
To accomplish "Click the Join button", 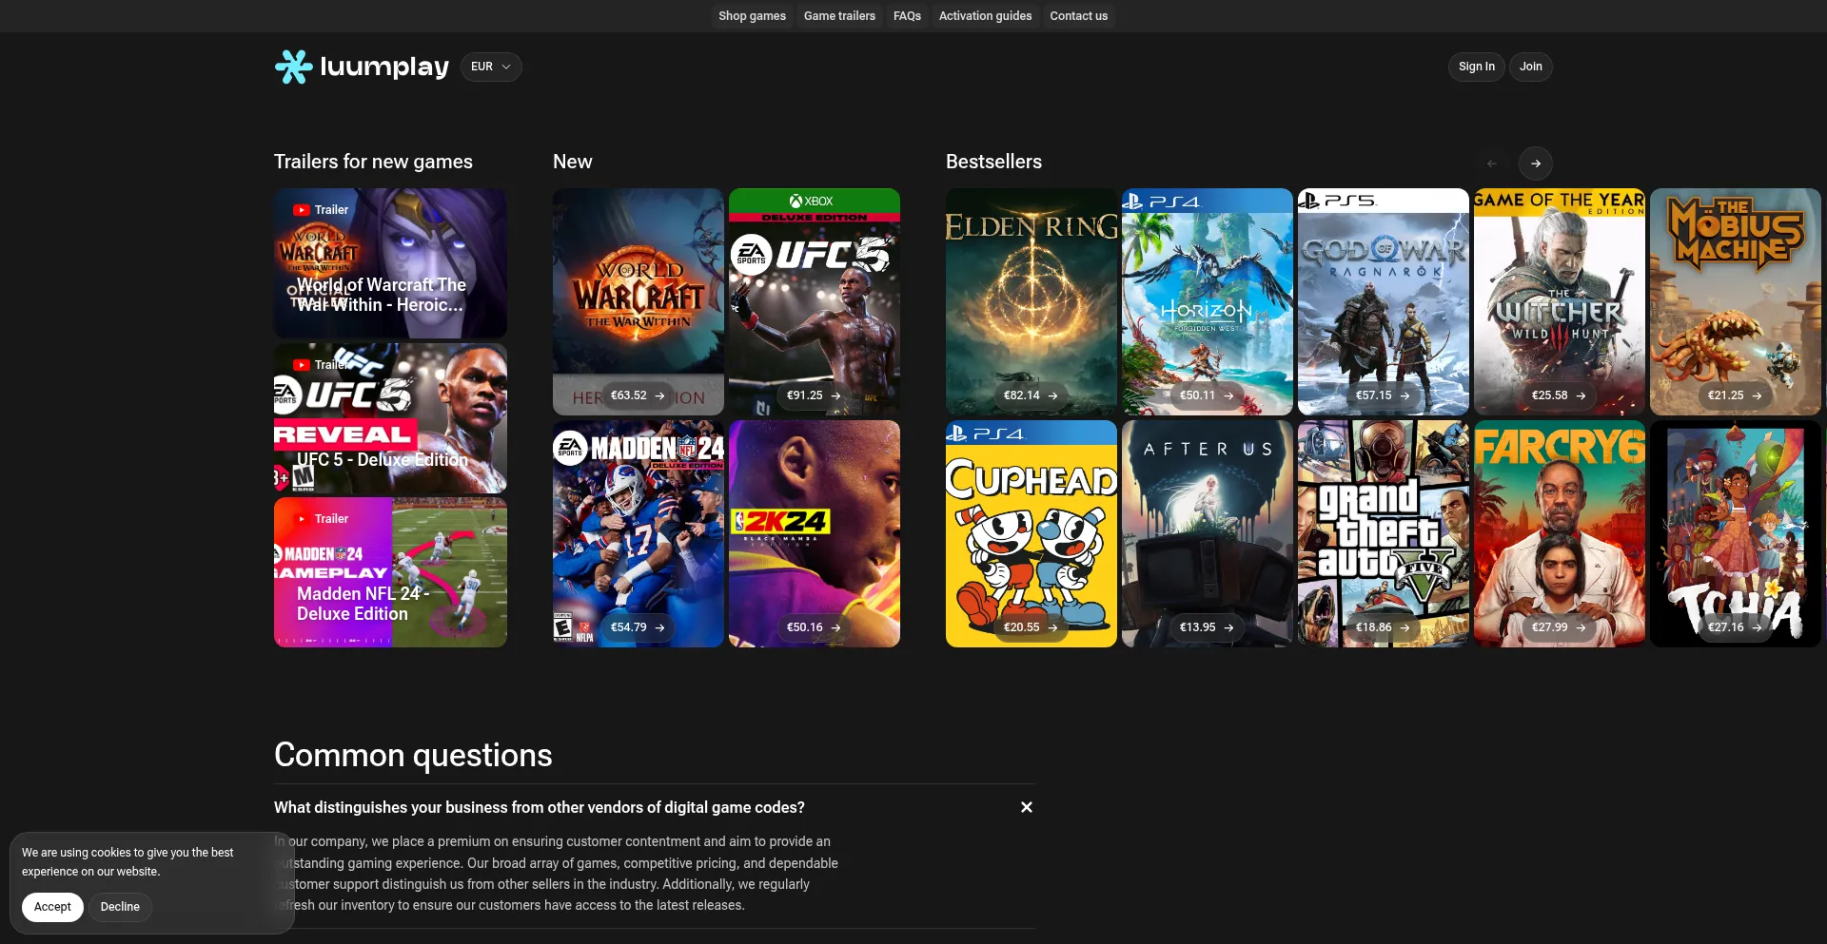I will click(x=1530, y=67).
